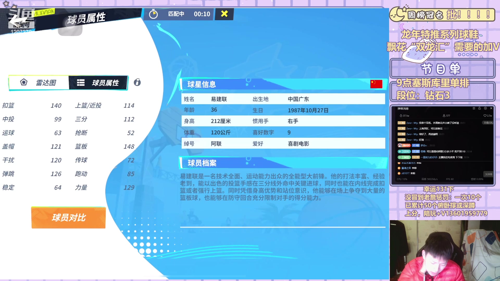Click the filter icon in 弹幕消息 header
The width and height of the screenshot is (500, 281).
coord(474,108)
